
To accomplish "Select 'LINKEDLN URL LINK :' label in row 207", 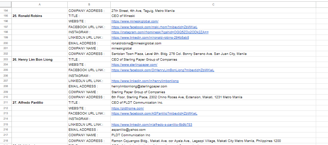I will [89, 81].
